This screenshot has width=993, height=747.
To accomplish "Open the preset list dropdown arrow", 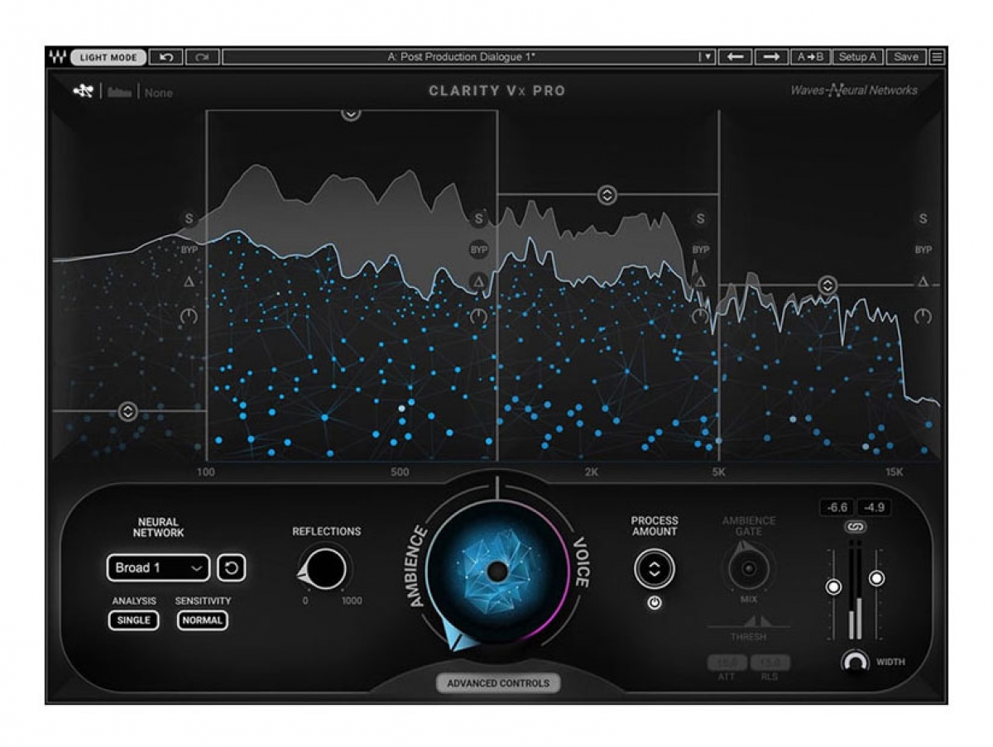I will pyautogui.click(x=706, y=57).
